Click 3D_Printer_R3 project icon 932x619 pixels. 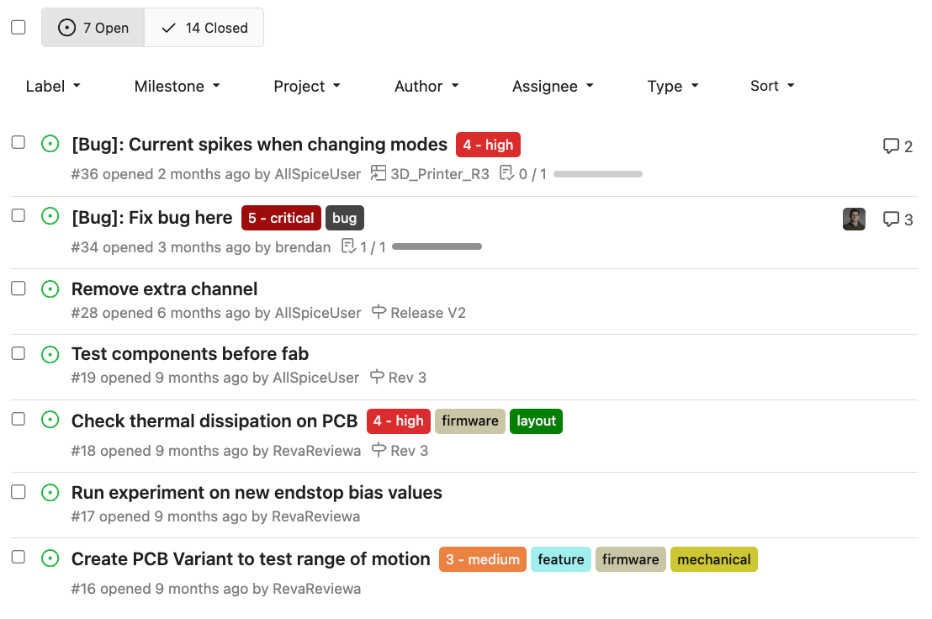tap(379, 173)
